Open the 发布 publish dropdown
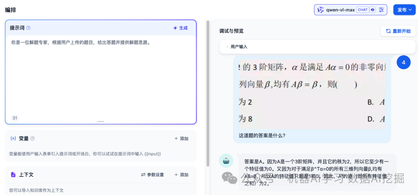 coord(404,10)
